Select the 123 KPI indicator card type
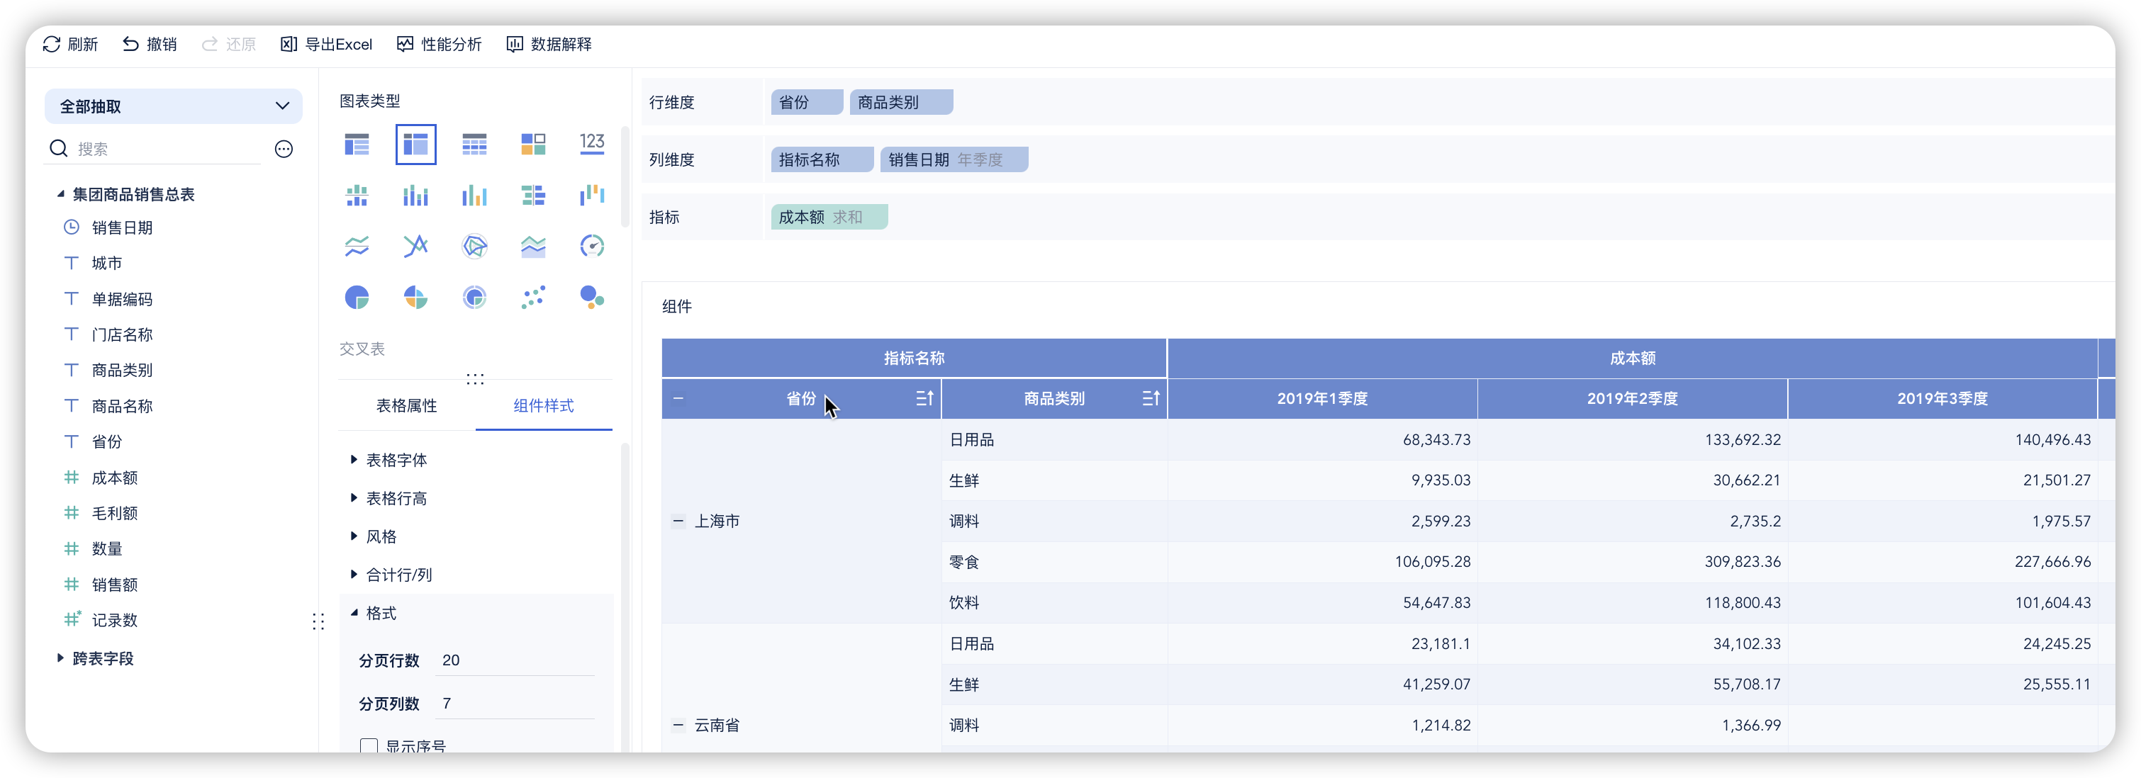The width and height of the screenshot is (2141, 778). tap(592, 143)
